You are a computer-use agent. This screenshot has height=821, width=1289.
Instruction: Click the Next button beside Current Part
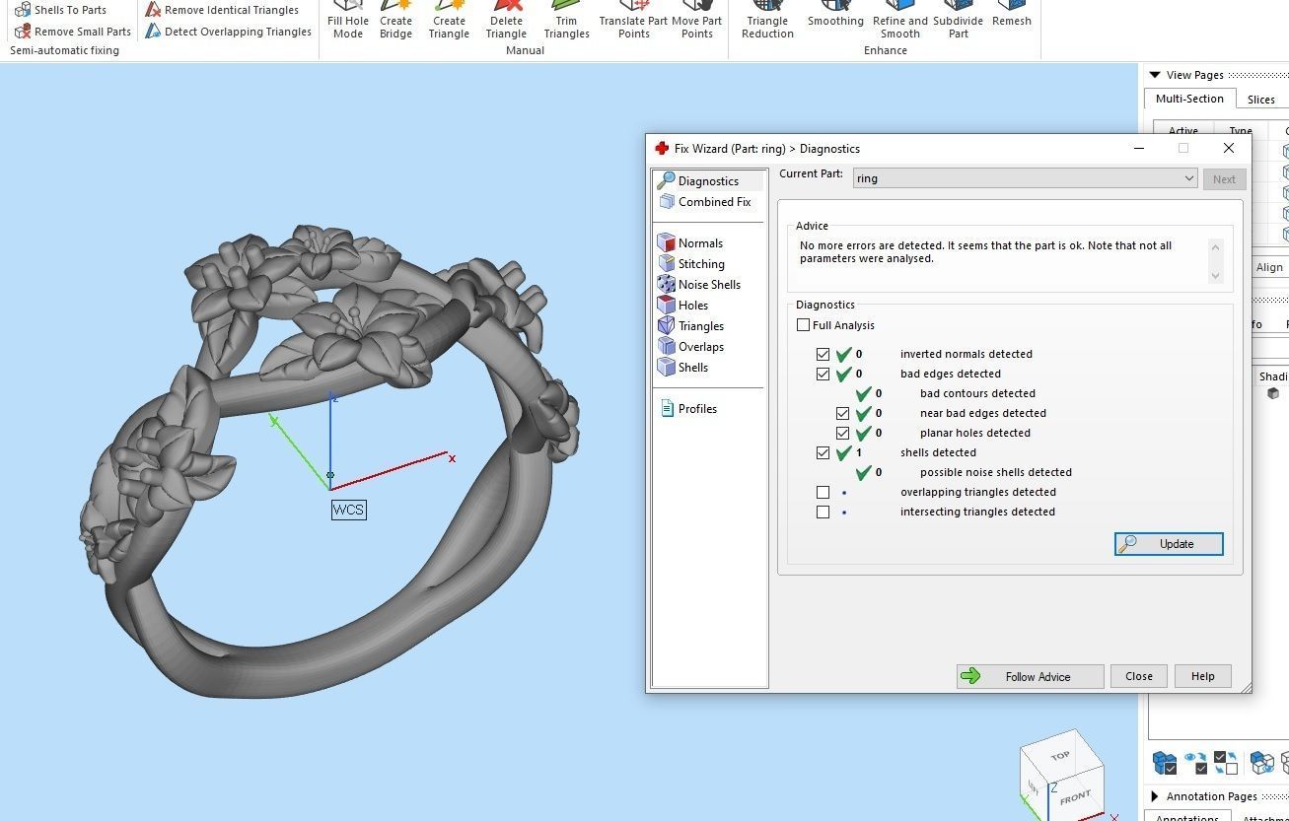tap(1224, 179)
